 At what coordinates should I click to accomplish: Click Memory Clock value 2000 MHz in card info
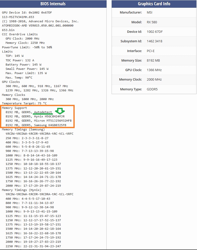(x=154, y=80)
